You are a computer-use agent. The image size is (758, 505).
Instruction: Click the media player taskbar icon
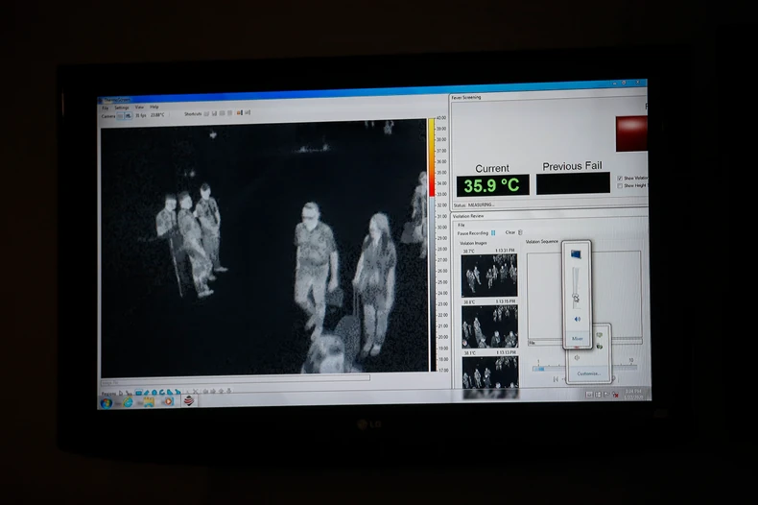click(x=167, y=401)
